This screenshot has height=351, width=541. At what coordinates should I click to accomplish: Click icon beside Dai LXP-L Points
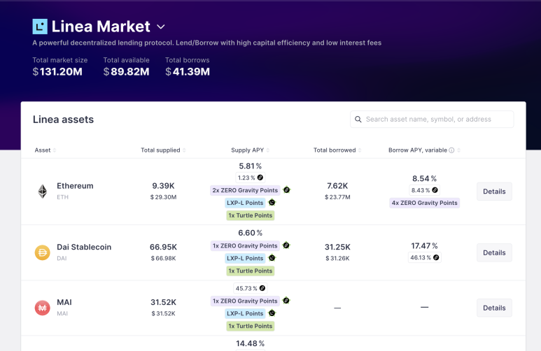pyautogui.click(x=272, y=258)
